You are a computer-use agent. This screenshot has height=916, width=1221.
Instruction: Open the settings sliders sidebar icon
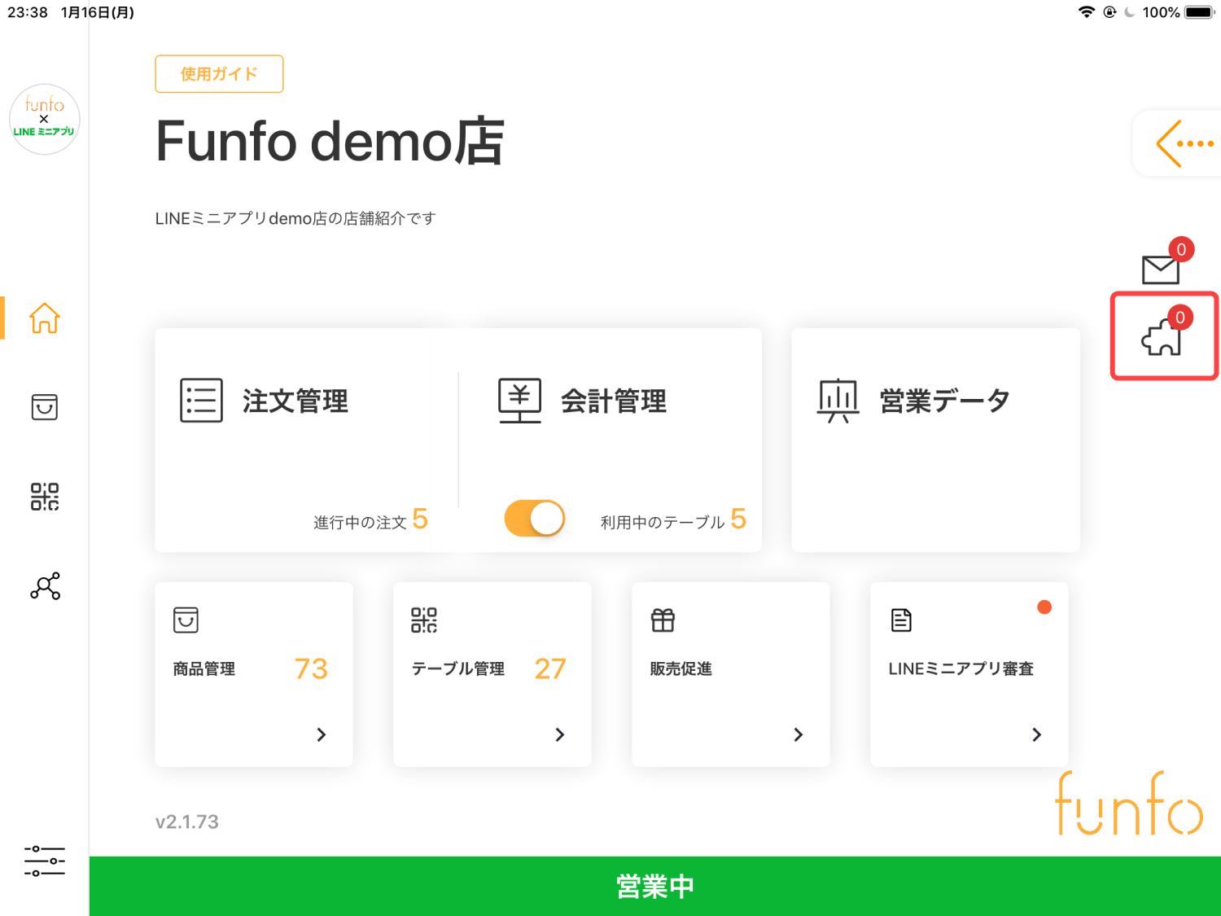[x=45, y=861]
